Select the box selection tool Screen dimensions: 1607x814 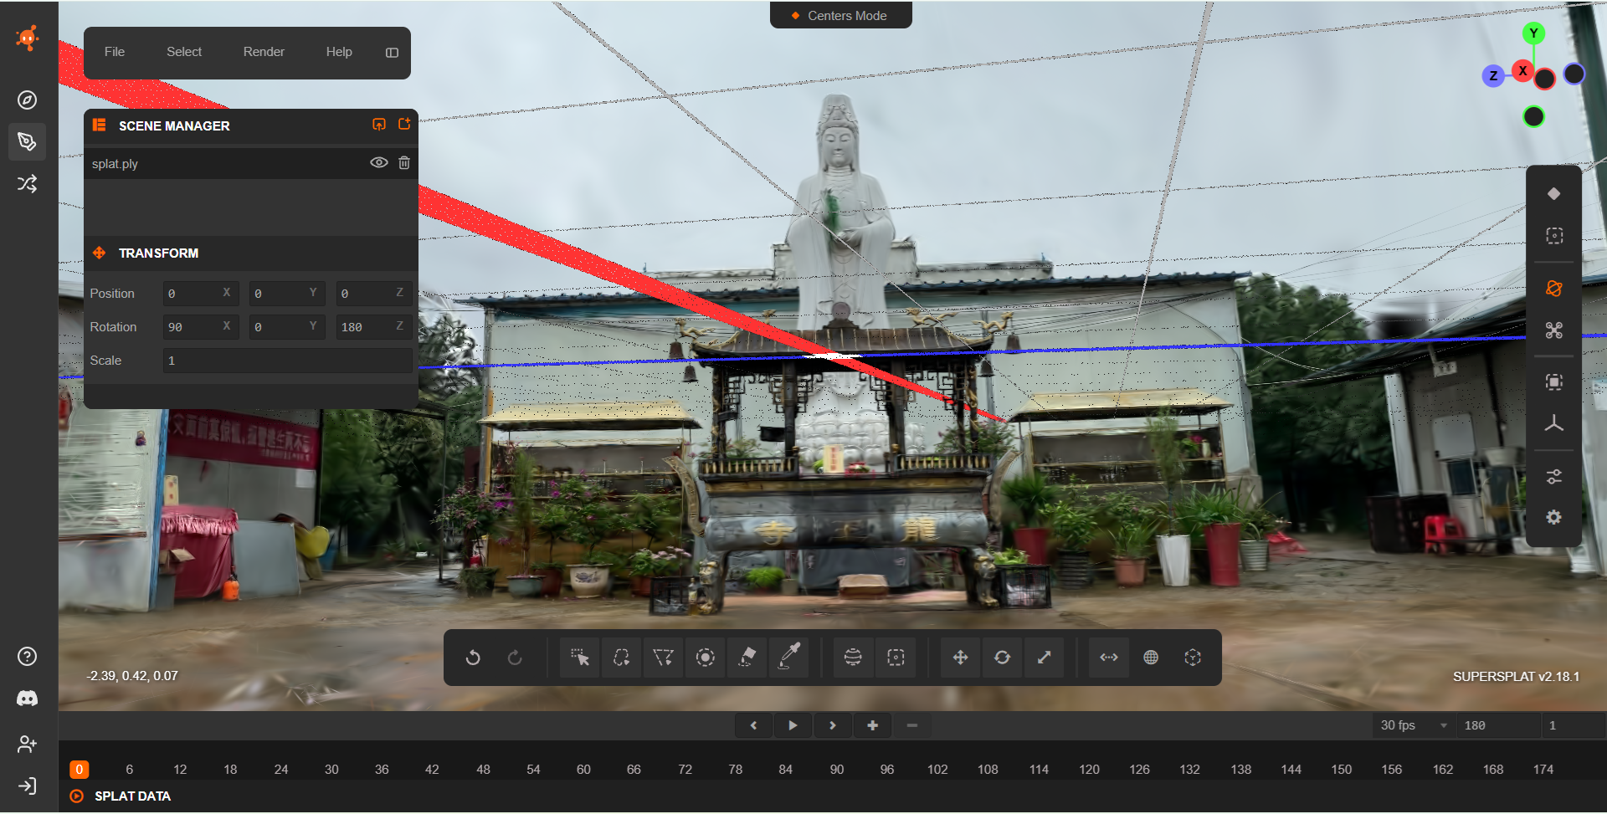tap(896, 658)
